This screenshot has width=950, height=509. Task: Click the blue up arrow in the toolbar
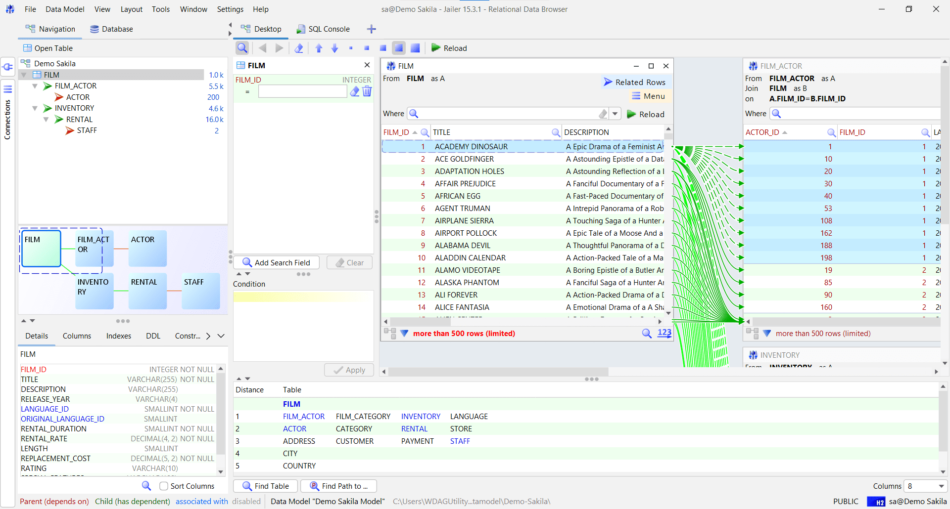pyautogui.click(x=319, y=48)
